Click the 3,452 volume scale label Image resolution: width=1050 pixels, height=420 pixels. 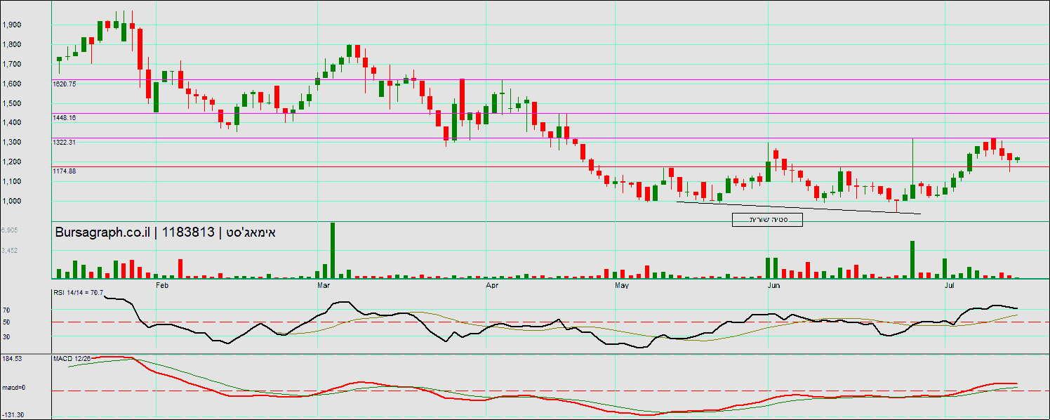tap(9, 250)
